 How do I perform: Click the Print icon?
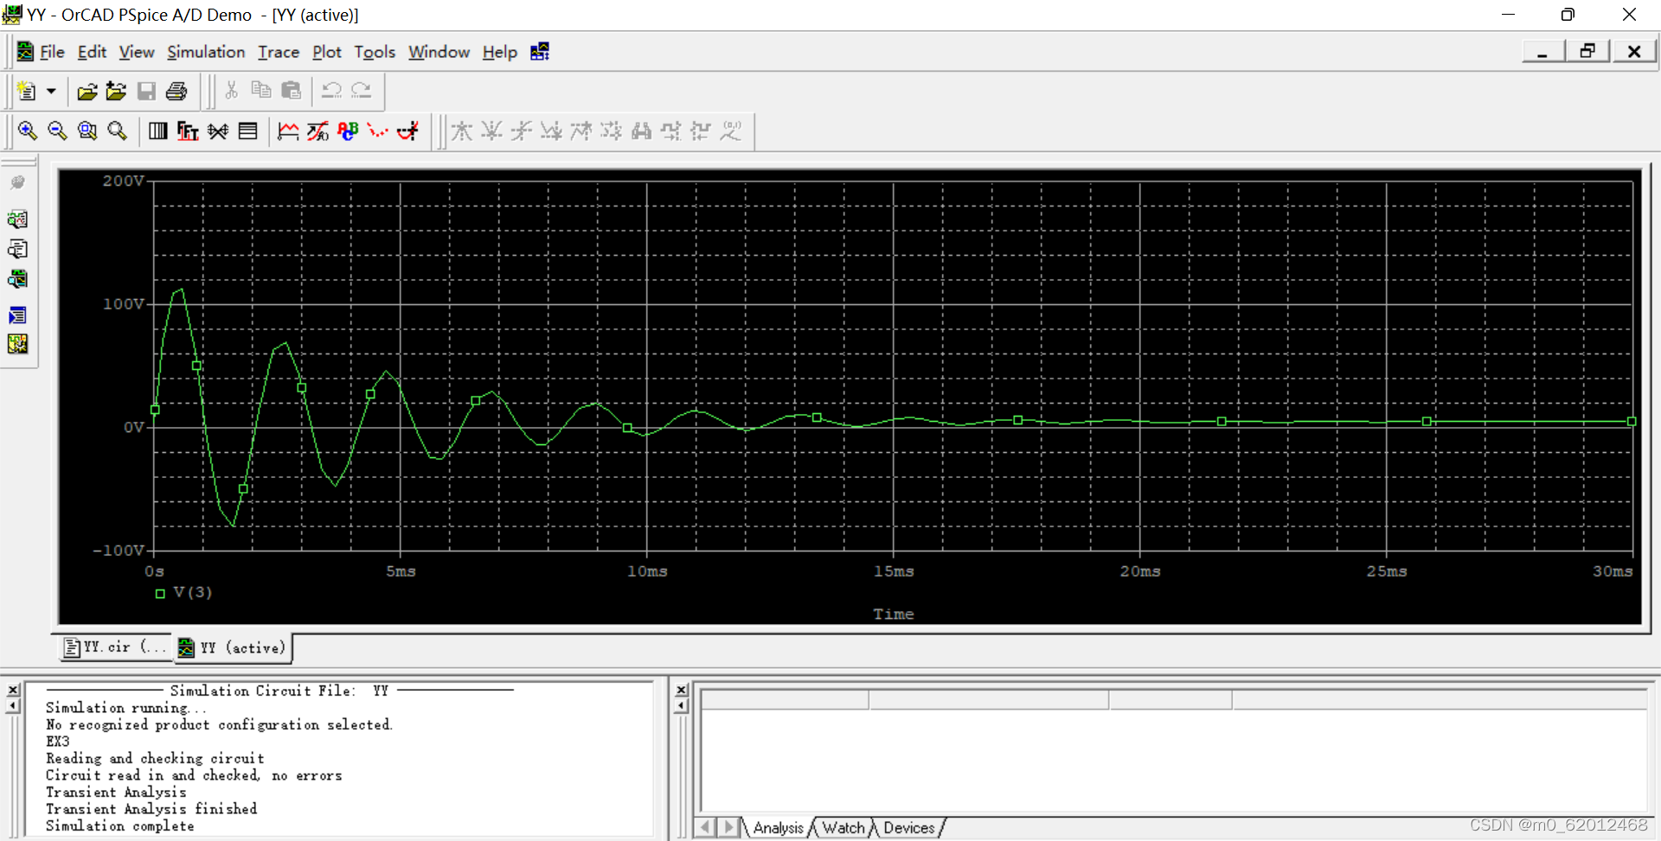(176, 91)
